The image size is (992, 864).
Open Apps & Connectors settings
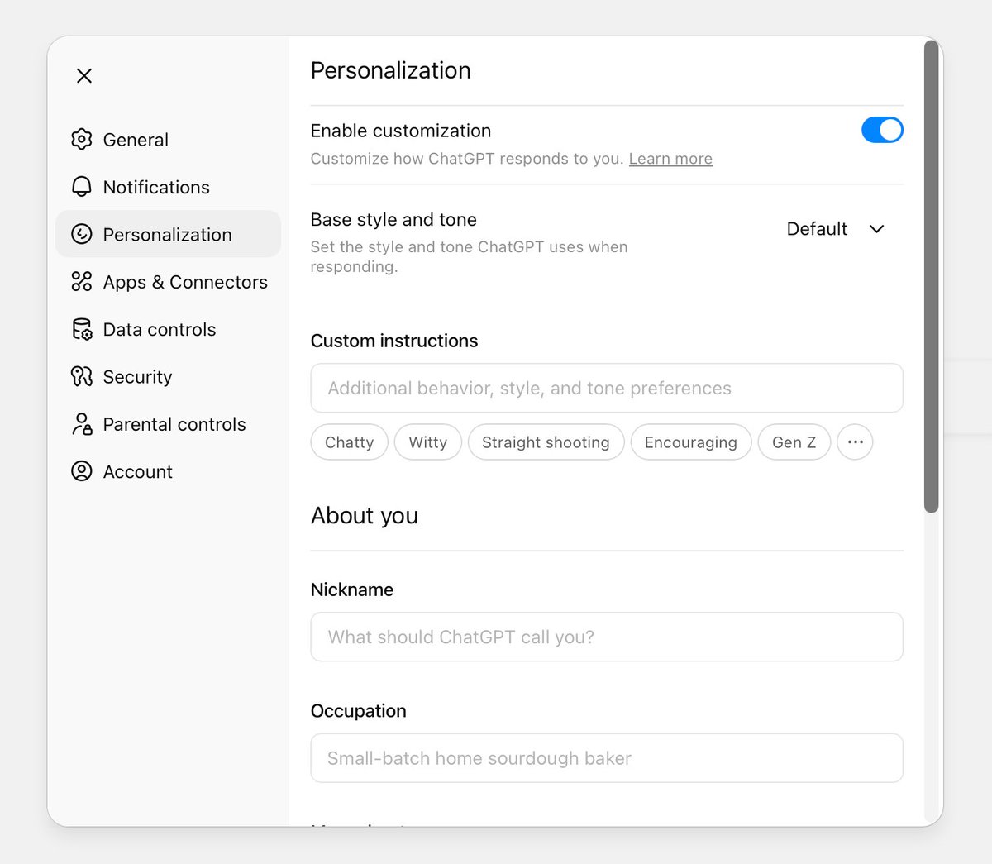(x=168, y=282)
